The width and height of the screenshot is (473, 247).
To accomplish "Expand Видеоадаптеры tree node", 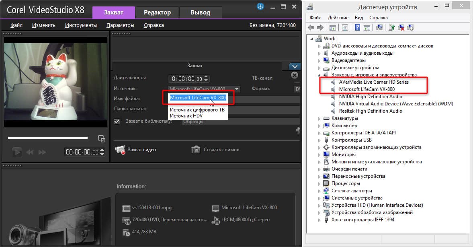I will (319, 61).
